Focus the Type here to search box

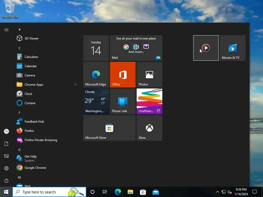pos(49,192)
